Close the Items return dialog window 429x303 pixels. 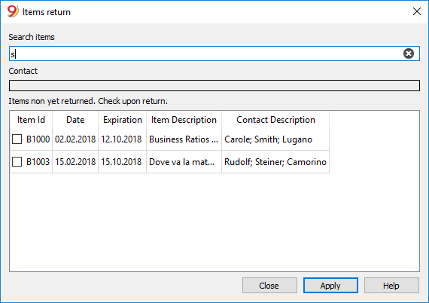coord(417,11)
